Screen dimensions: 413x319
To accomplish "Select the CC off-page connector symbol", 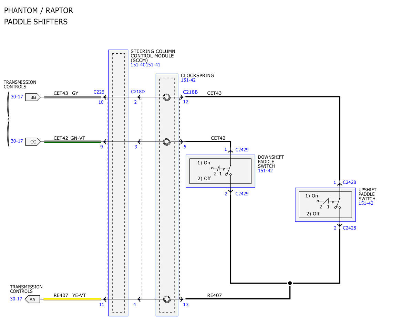I will (x=33, y=141).
